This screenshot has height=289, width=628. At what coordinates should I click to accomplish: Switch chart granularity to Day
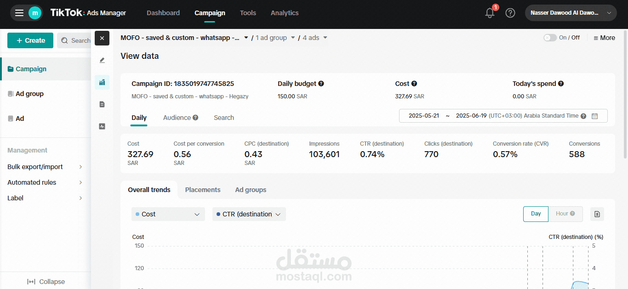pos(536,214)
